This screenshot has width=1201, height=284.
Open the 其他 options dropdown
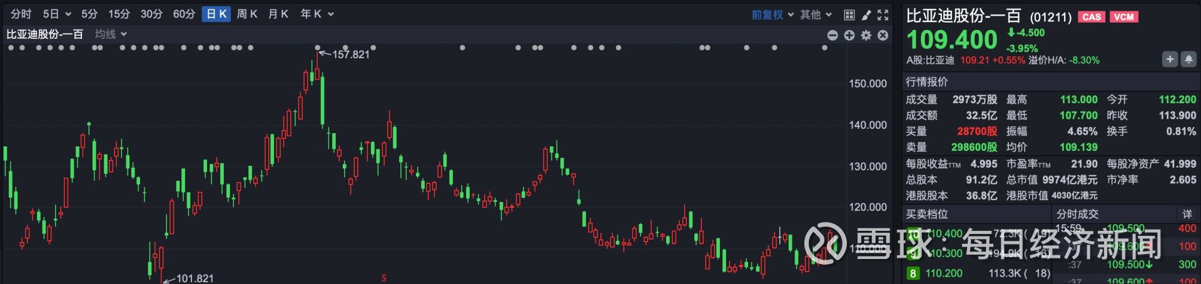[816, 14]
